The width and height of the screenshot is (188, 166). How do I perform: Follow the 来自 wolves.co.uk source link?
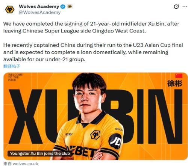21,164
